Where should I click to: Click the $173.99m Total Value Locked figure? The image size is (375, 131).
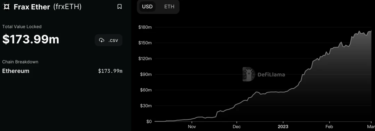[31, 39]
